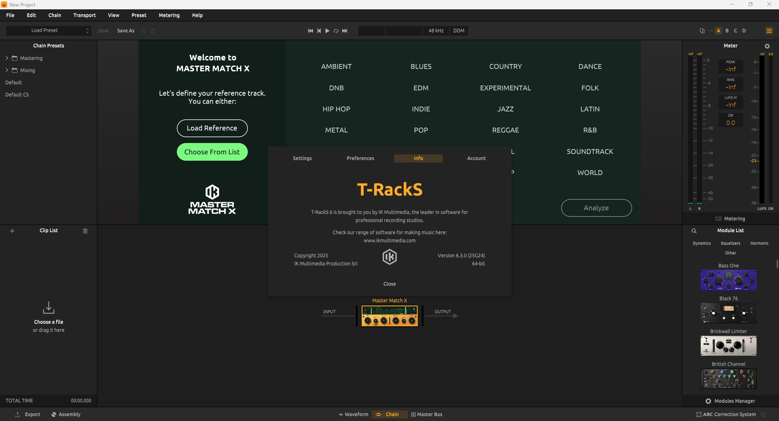The image size is (779, 421).
Task: Toggle the DDM button
Action: [459, 31]
